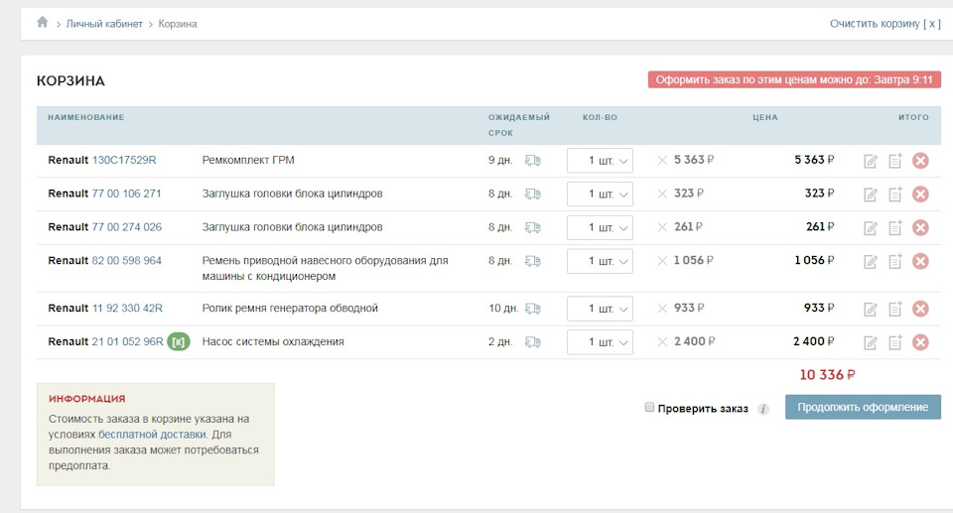Click cart total 10 336 ₽

click(x=827, y=375)
